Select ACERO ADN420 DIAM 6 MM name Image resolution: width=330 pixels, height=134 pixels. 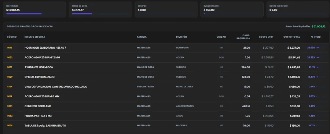click(x=42, y=96)
